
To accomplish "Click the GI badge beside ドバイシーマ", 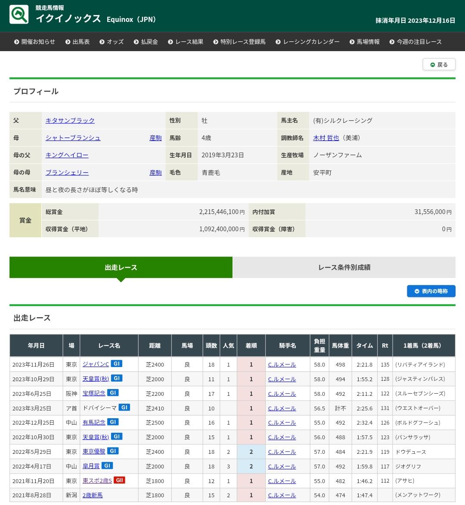I will click(124, 407).
